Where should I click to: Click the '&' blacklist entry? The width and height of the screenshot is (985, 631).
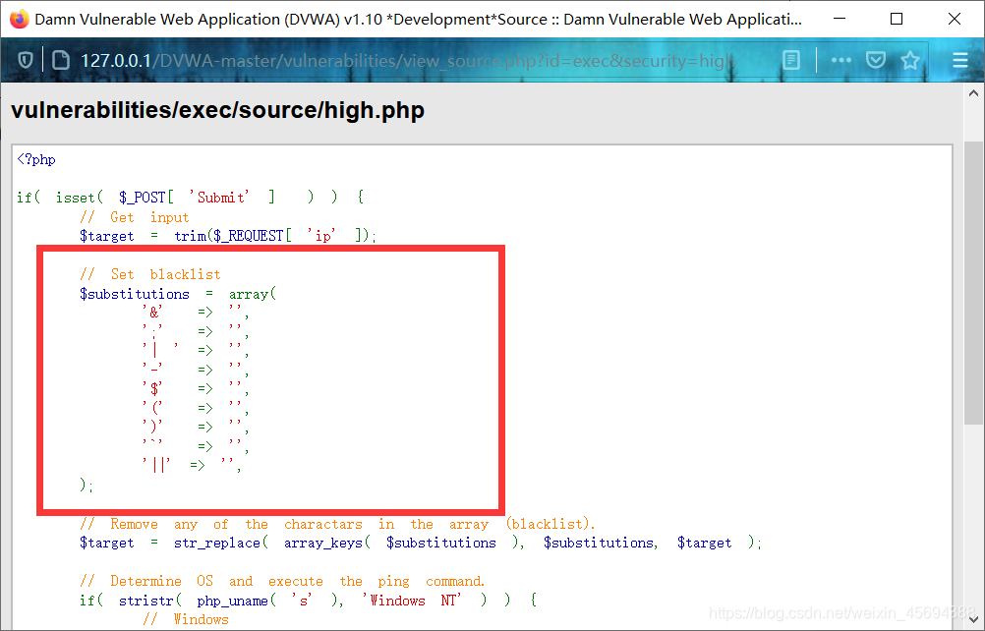coord(153,312)
